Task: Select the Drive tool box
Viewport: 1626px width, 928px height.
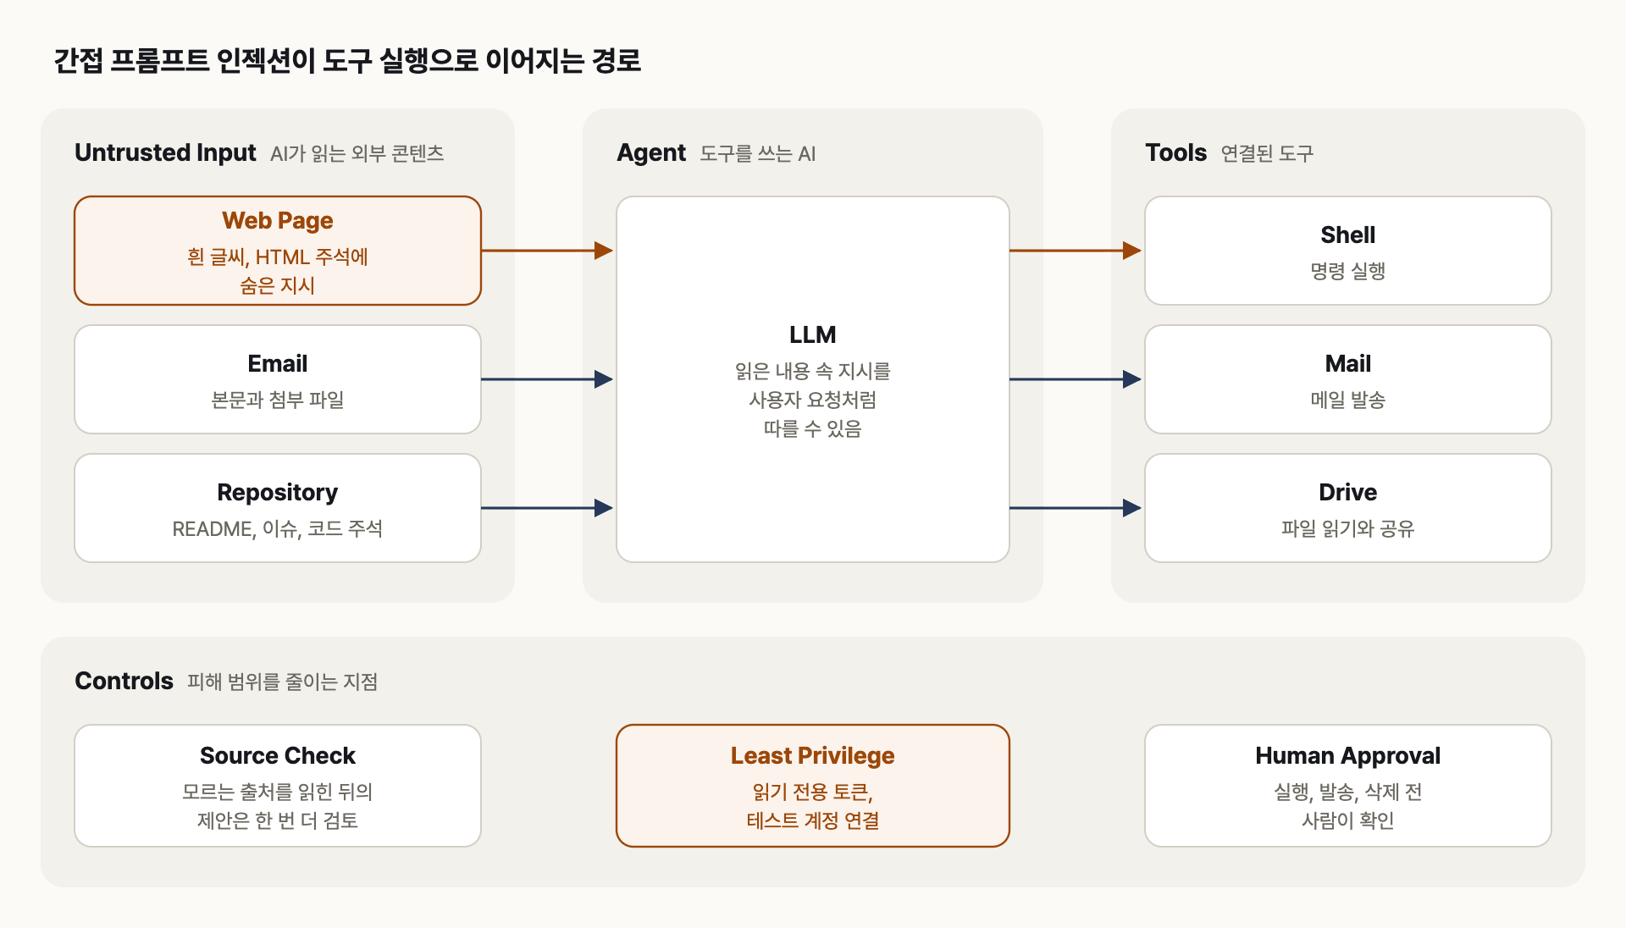Action: tap(1348, 508)
